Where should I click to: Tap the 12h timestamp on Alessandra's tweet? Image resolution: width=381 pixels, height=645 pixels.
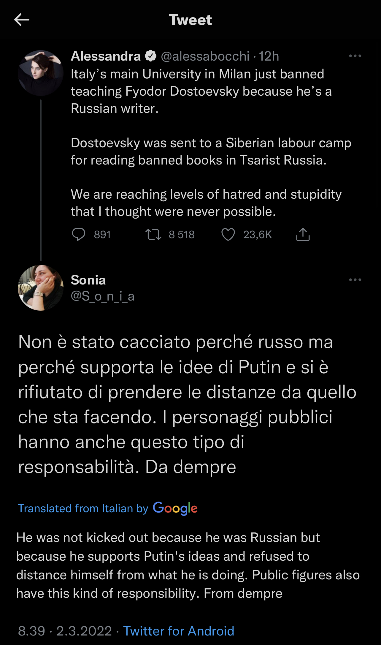(x=269, y=56)
